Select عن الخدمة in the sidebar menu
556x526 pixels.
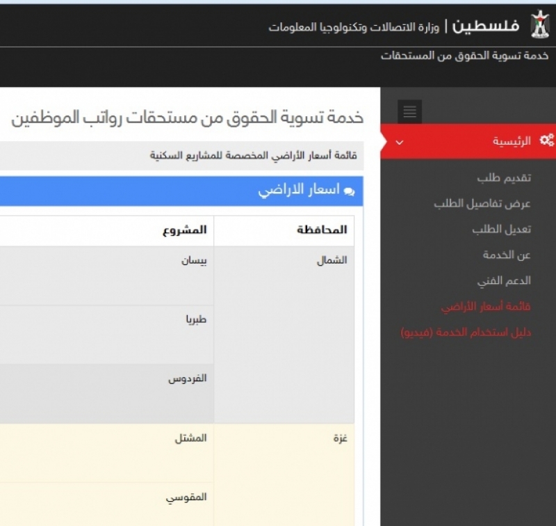click(507, 255)
